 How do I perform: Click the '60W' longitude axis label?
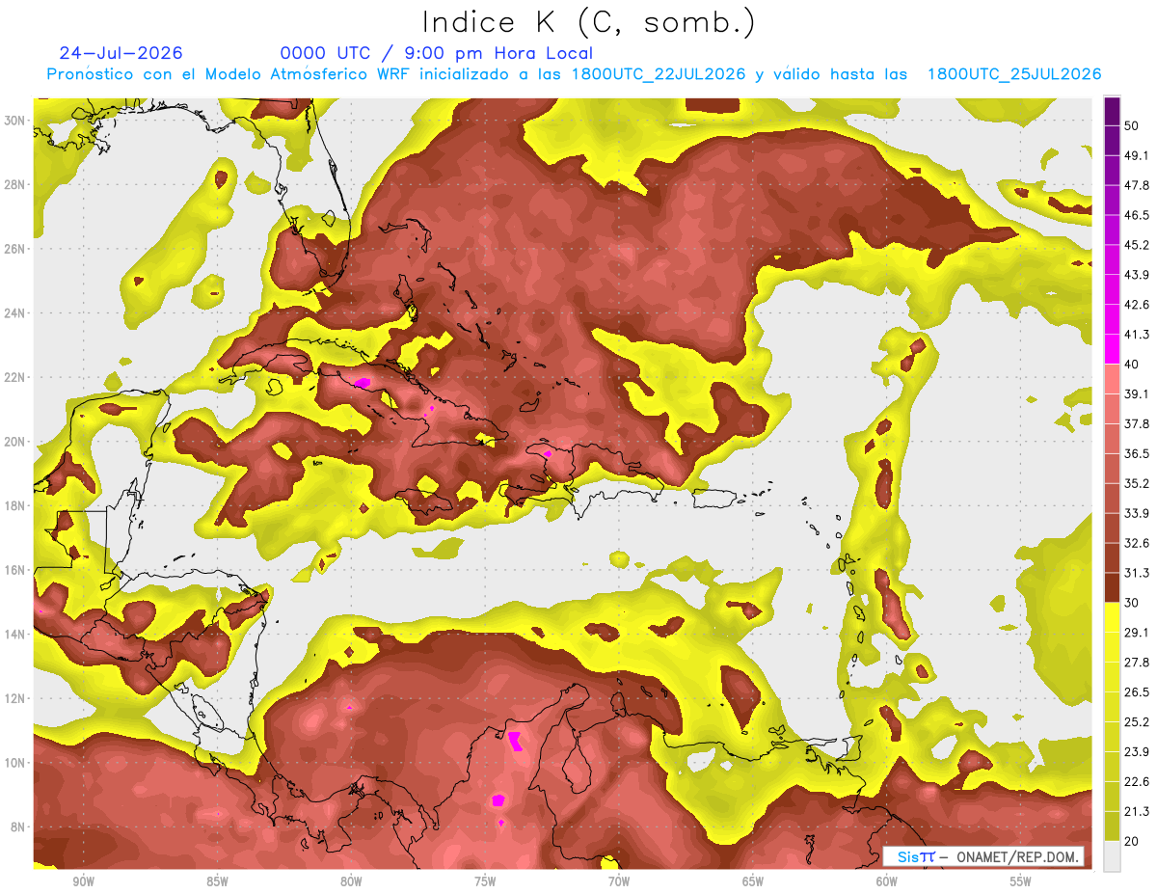coord(887,882)
